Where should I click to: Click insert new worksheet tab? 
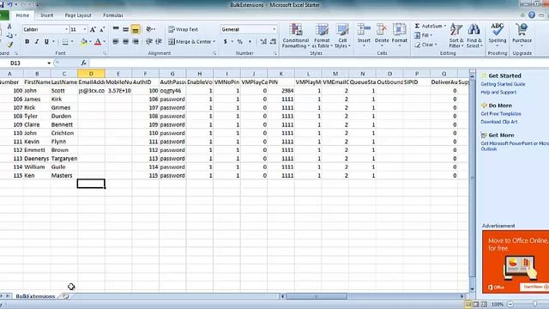(66, 296)
